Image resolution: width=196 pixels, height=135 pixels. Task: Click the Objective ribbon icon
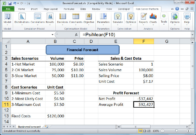tap(89, 16)
